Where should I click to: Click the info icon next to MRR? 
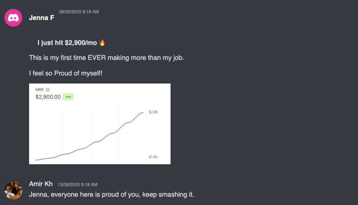[x=48, y=90]
